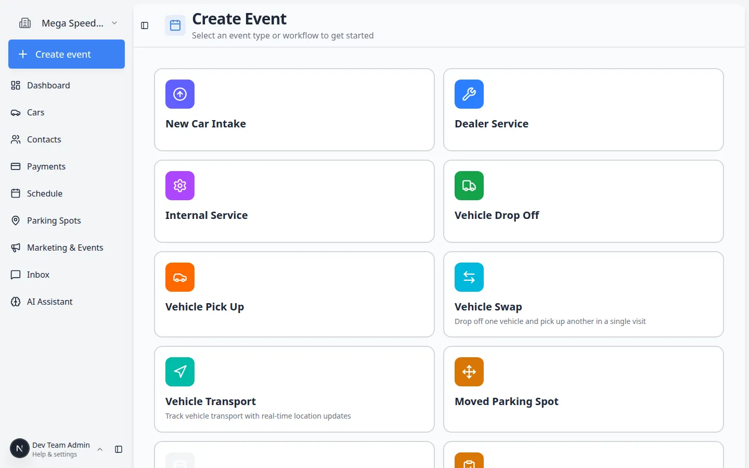Open the Contacts page

click(x=67, y=139)
